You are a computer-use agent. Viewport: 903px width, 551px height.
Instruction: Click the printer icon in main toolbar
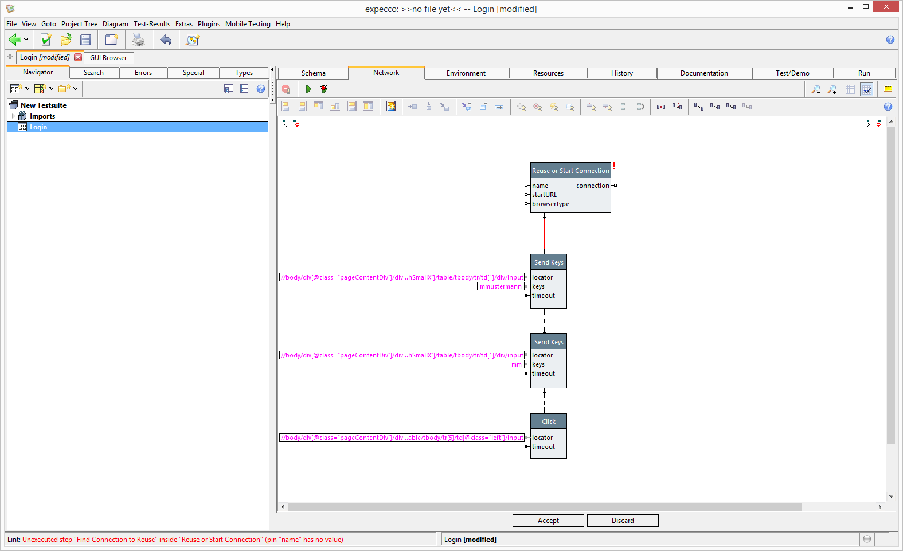138,40
